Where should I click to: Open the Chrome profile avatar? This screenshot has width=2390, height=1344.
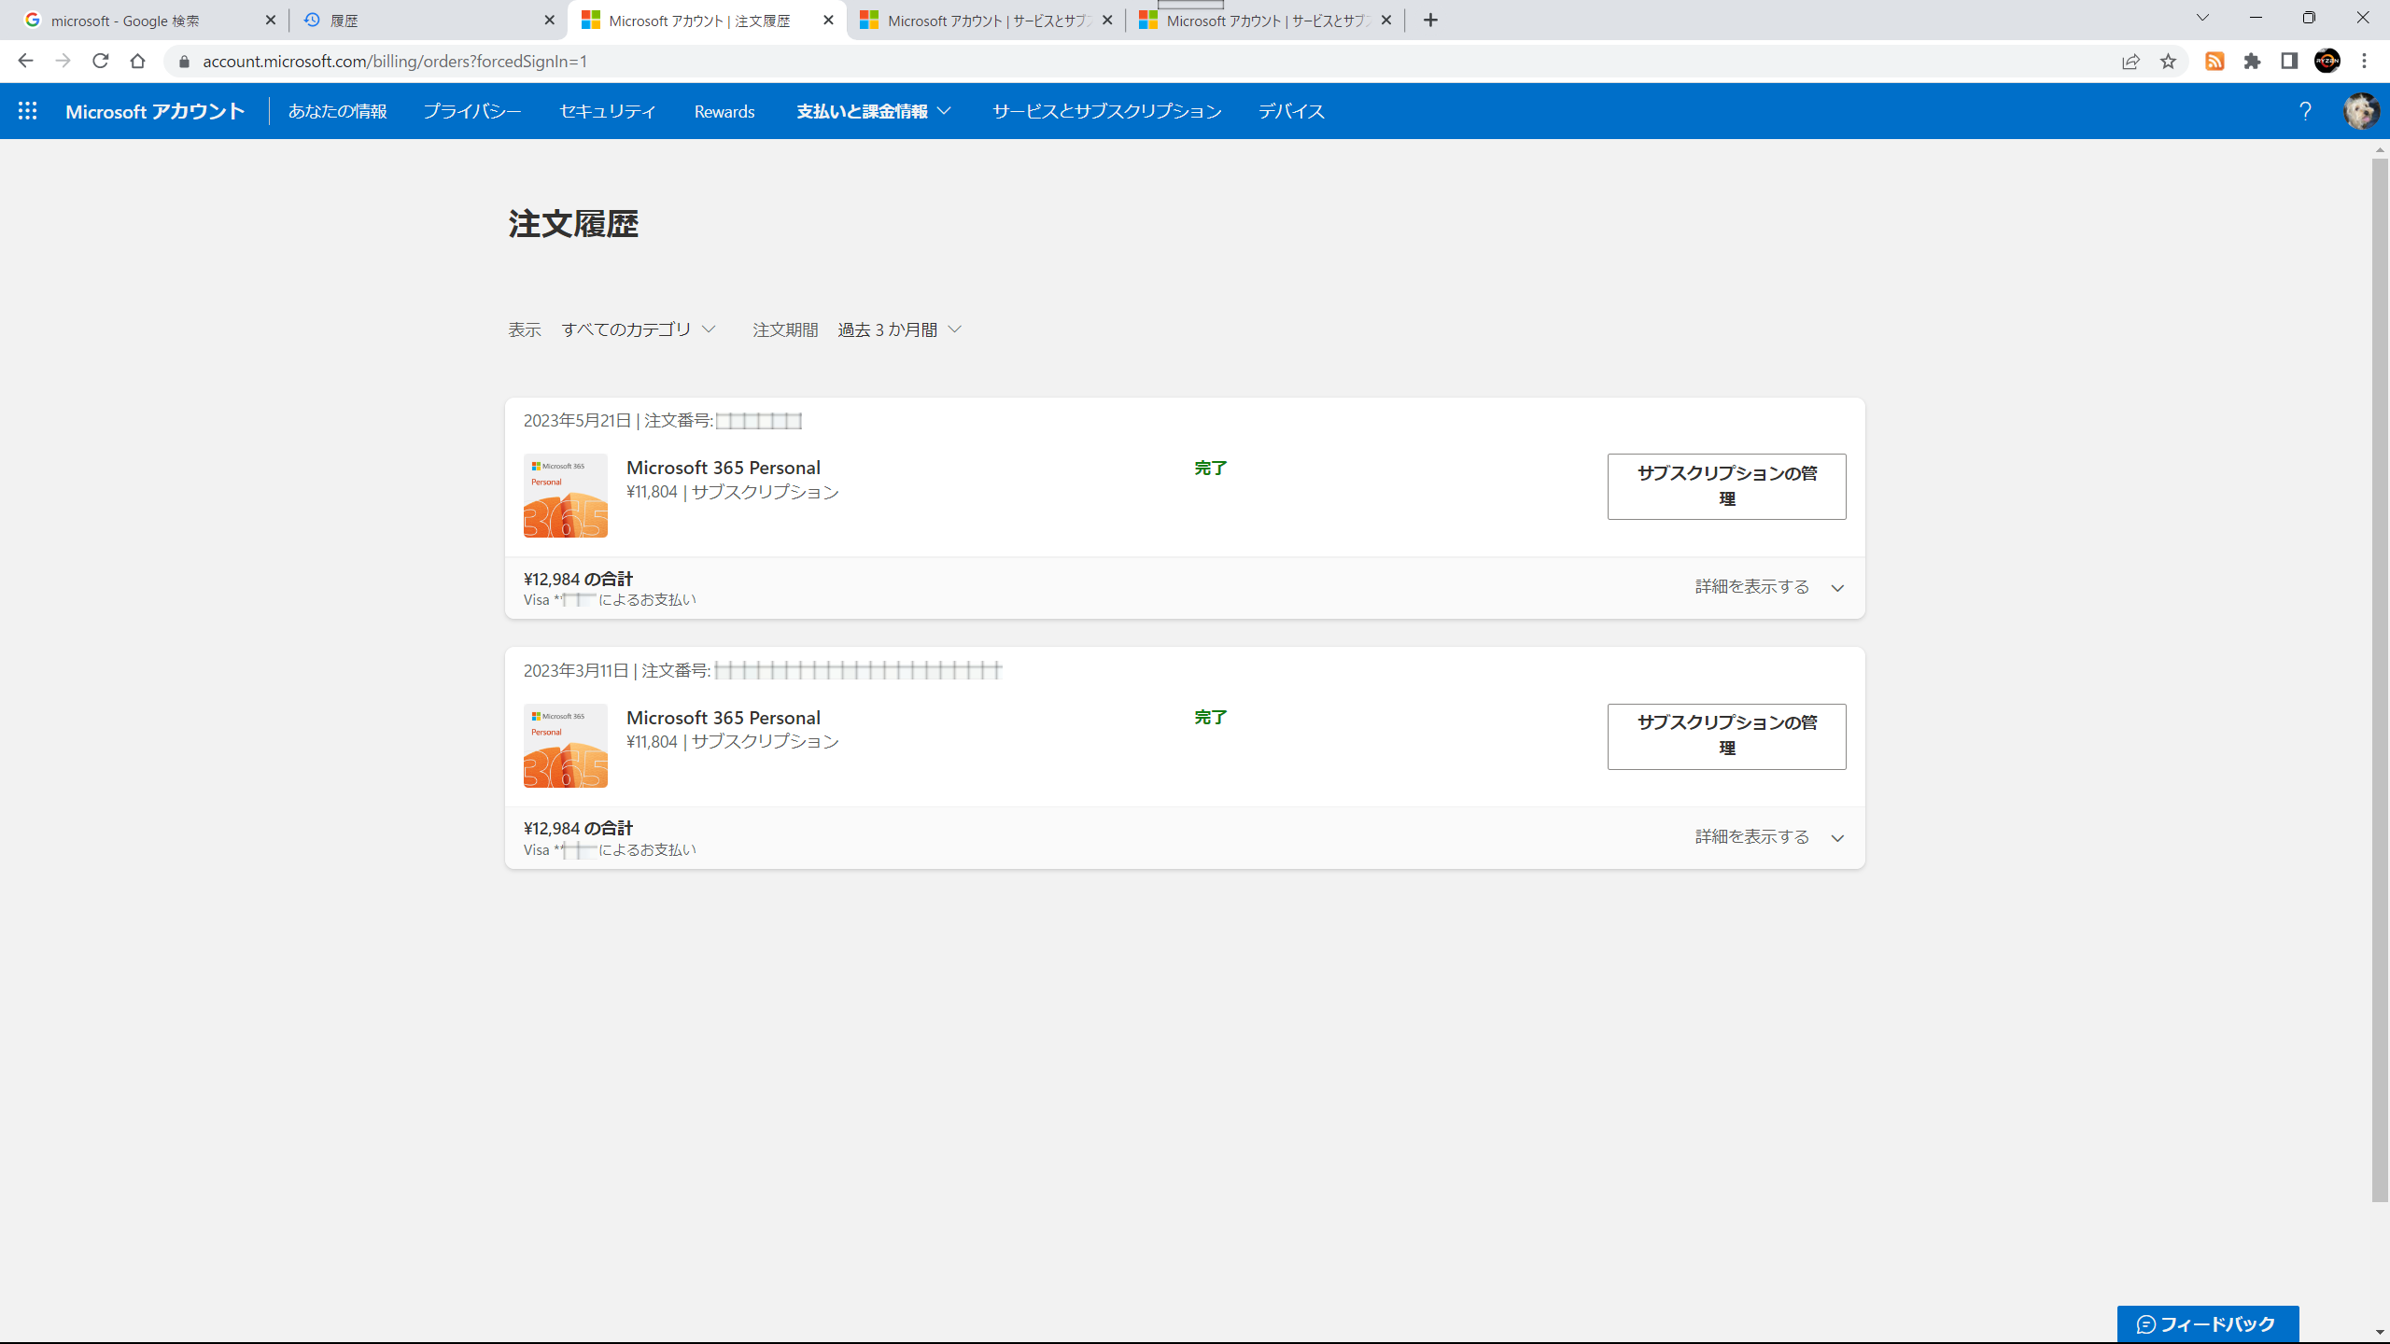pos(2327,62)
